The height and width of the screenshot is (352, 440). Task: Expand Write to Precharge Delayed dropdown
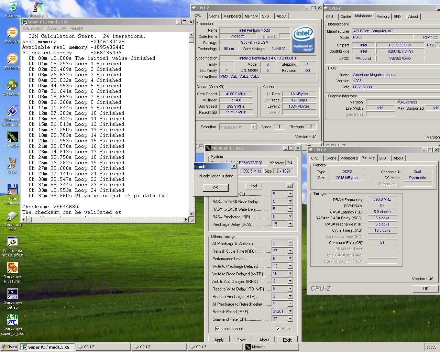[290, 266]
